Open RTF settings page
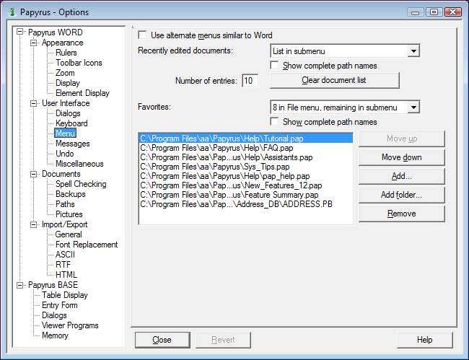 [x=63, y=265]
